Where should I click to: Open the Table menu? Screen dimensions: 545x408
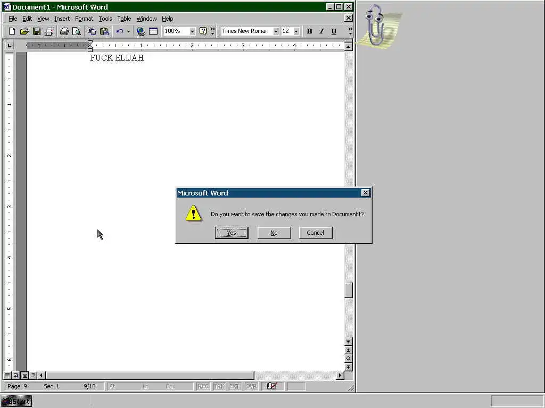point(124,19)
